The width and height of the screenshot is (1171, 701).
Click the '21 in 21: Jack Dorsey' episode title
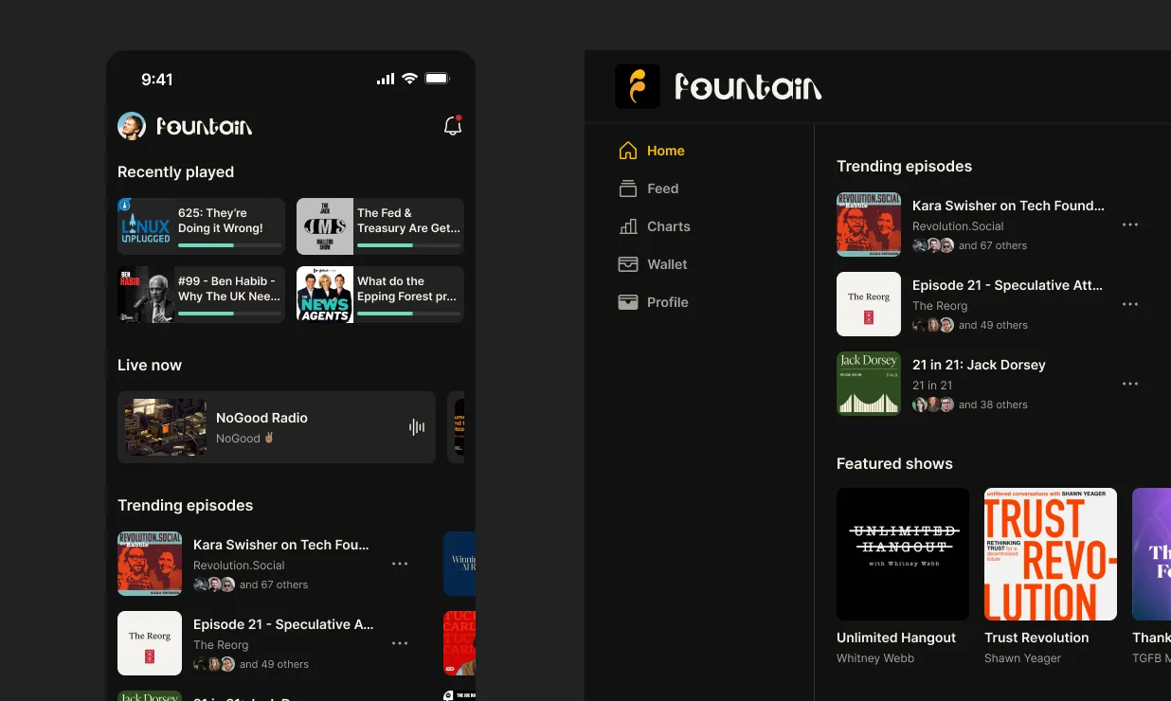click(979, 365)
